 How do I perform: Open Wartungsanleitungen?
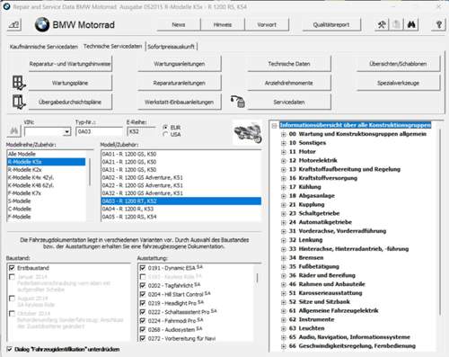(x=180, y=64)
